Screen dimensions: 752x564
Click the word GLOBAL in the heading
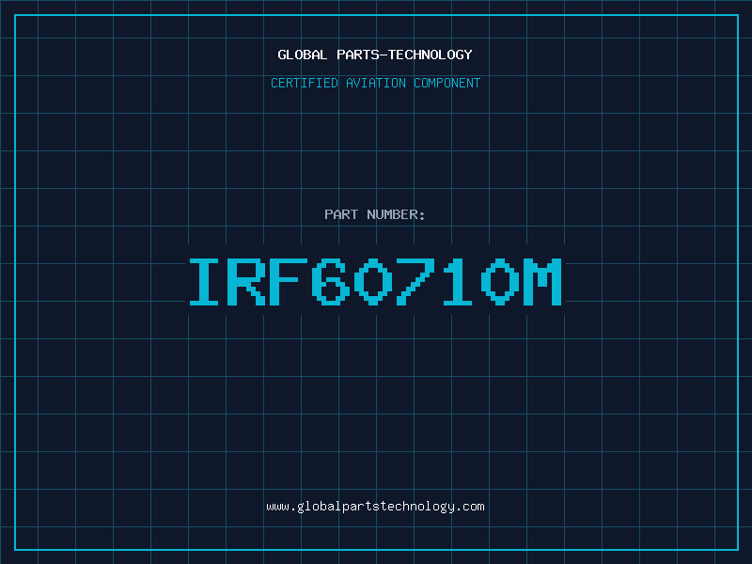tap(303, 55)
